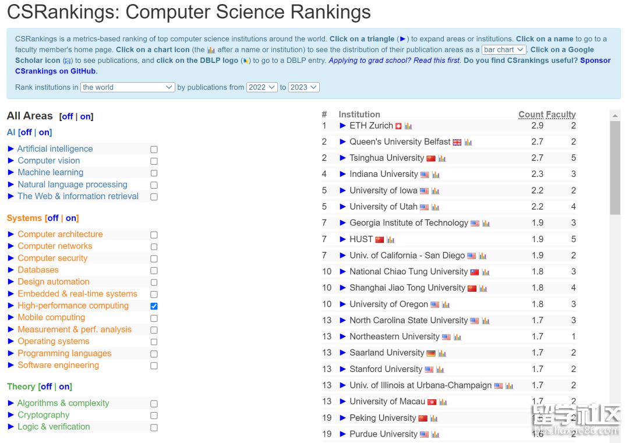
Task: Click the rankings list scrollbar thumb
Action: click(x=615, y=168)
